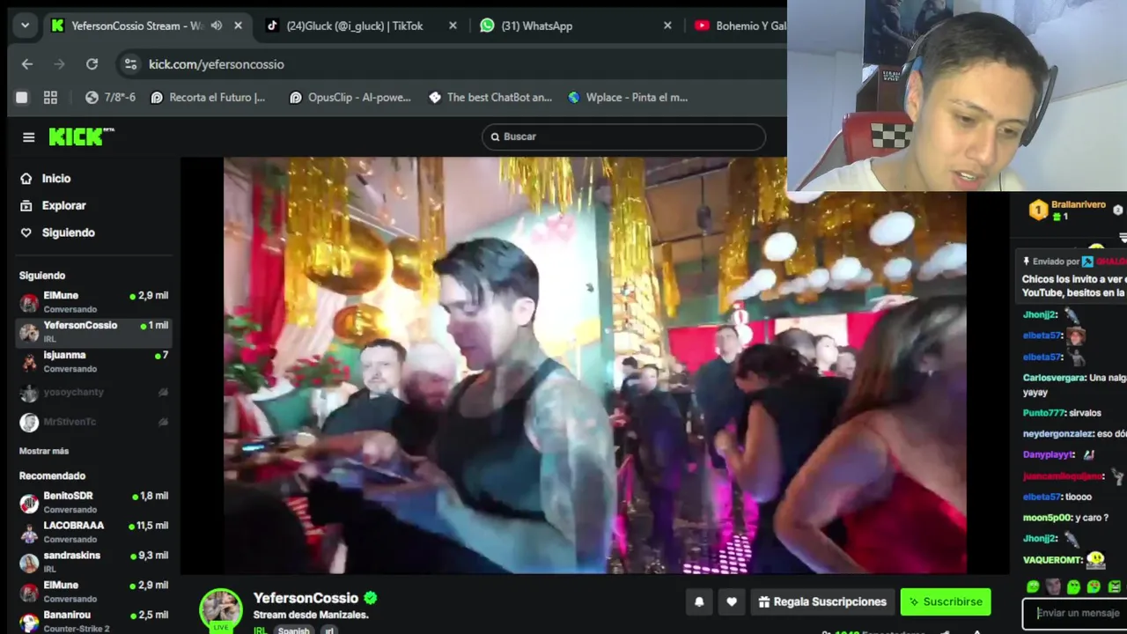Switch to the TikTok Gluck tab
This screenshot has width=1127, height=634.
[x=363, y=26]
